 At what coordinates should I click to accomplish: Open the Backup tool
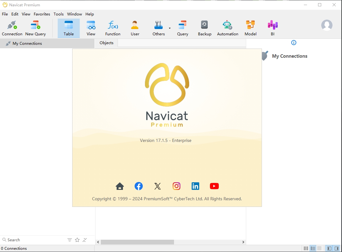[x=205, y=28]
